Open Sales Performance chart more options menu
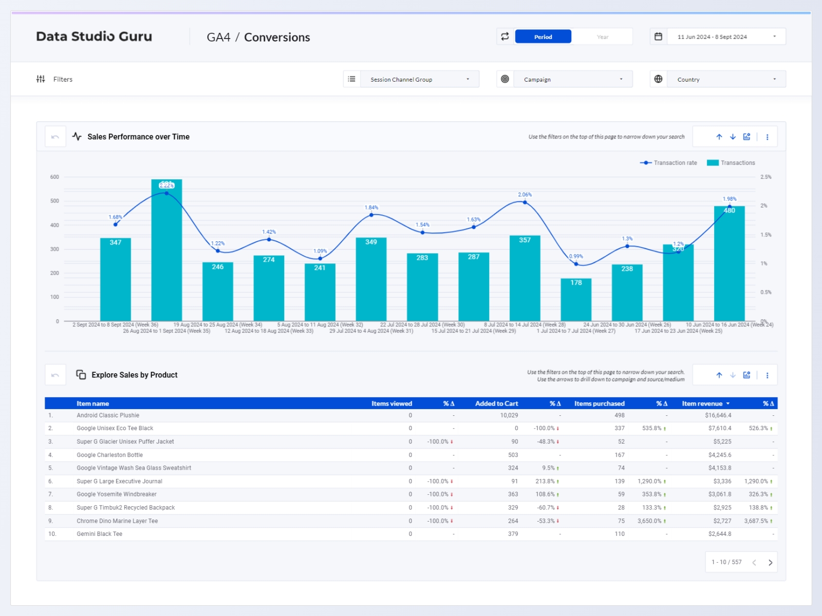Screen dimensions: 822x616 coord(768,137)
